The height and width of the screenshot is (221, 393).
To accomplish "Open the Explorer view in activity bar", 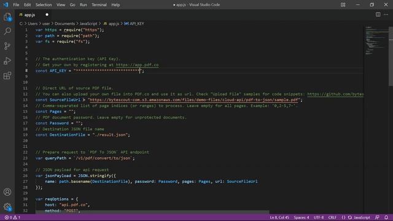I will click(7, 17).
